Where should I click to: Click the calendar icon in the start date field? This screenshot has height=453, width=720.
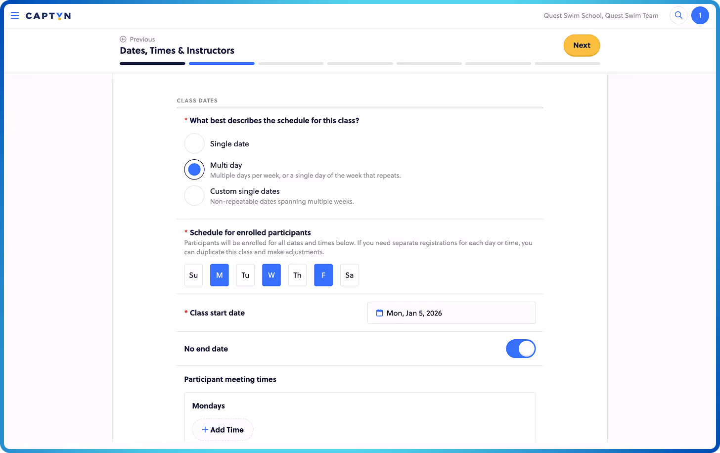379,313
